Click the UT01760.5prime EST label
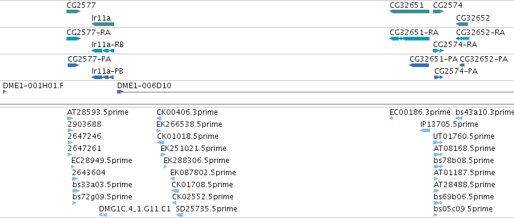This screenshot has height=218, width=514. [464, 136]
